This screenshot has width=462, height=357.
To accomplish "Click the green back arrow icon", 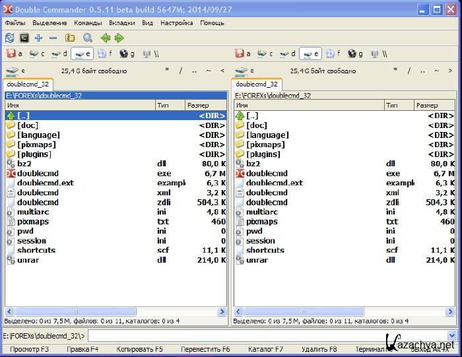I will point(105,38).
